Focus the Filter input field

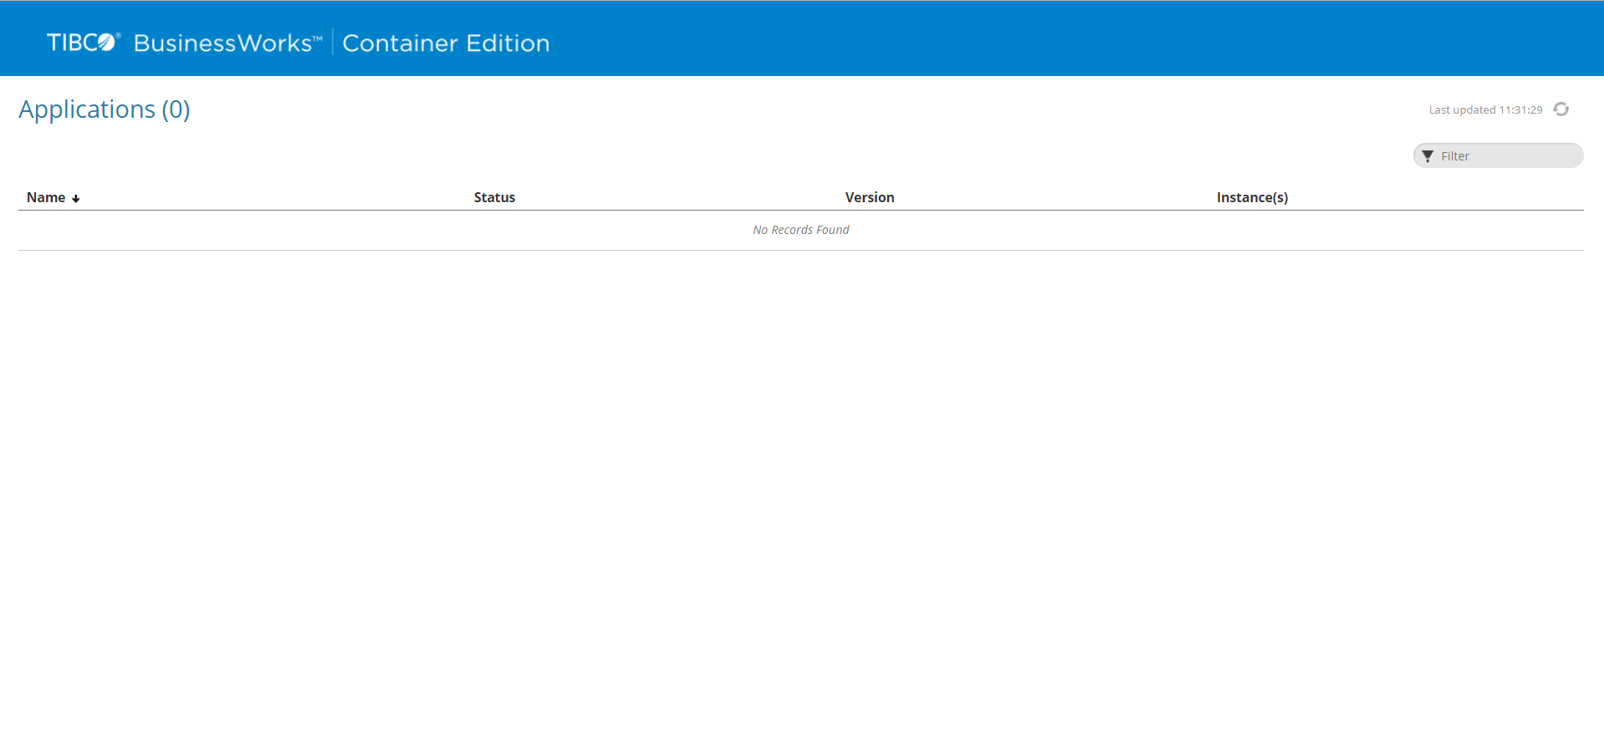[1498, 155]
